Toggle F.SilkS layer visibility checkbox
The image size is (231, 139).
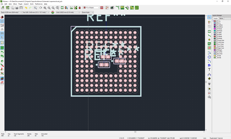tap(216, 33)
